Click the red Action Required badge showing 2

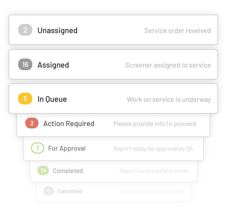(x=32, y=123)
